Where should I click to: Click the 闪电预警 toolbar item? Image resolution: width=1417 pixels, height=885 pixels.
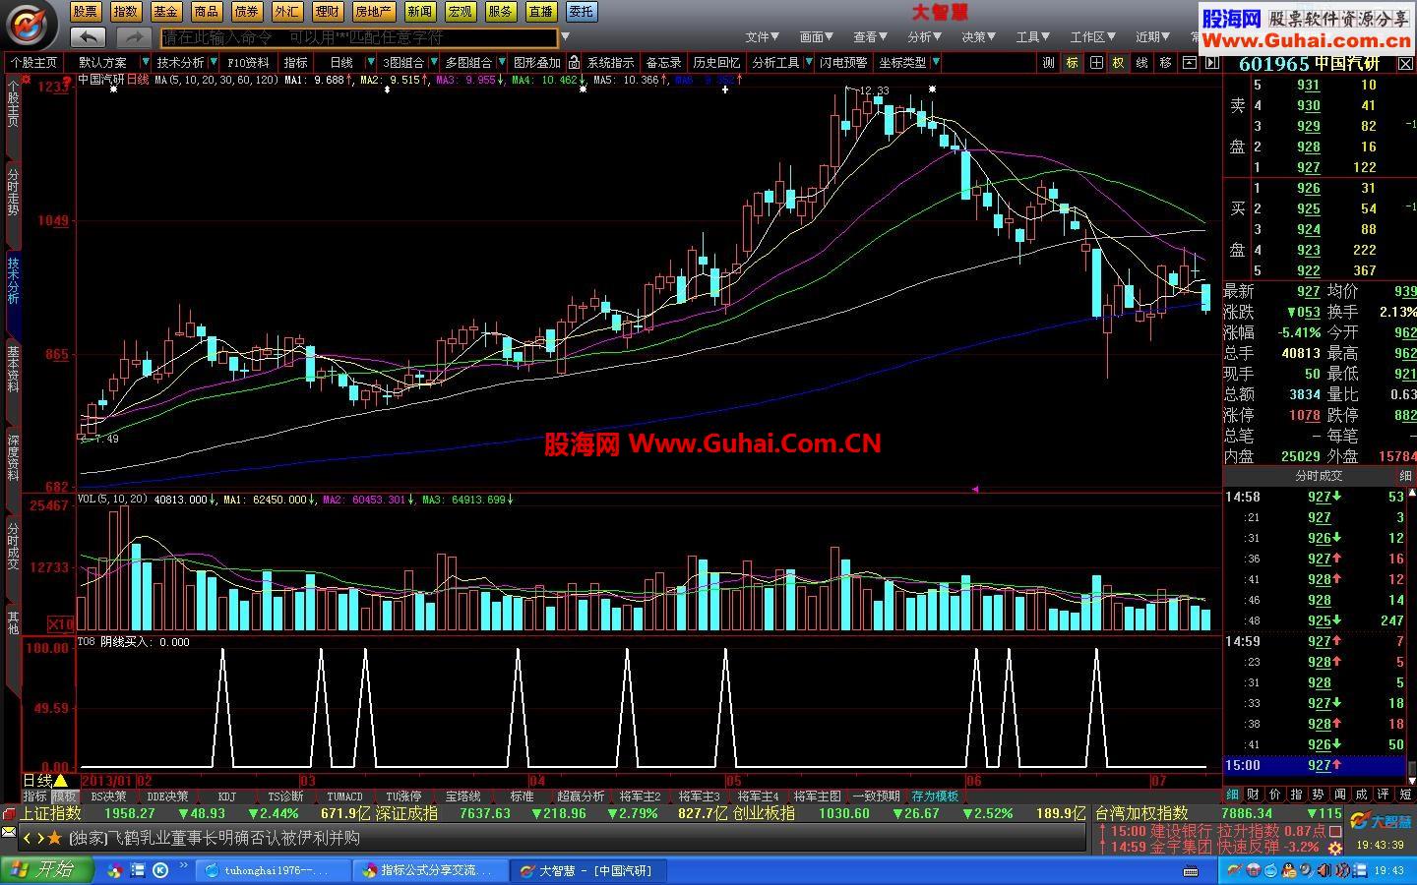point(843,62)
